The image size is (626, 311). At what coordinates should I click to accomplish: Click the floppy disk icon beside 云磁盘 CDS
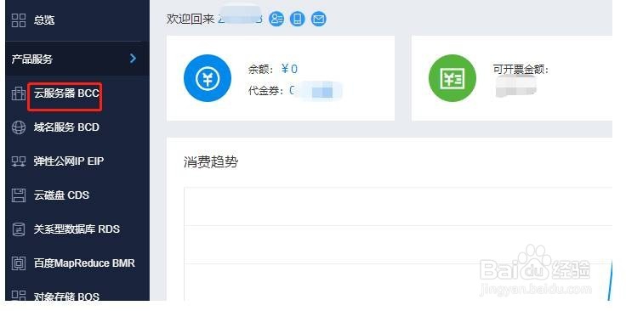[x=19, y=195]
